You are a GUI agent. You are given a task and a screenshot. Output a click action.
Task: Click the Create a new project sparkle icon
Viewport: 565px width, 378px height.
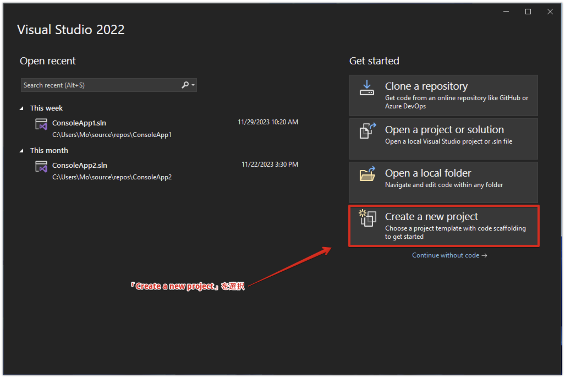(x=367, y=218)
